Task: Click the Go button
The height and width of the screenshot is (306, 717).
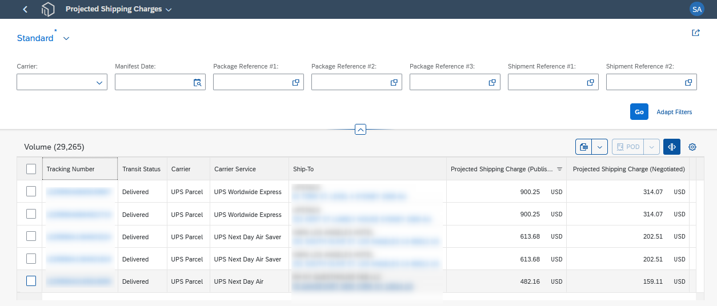Action: (639, 112)
